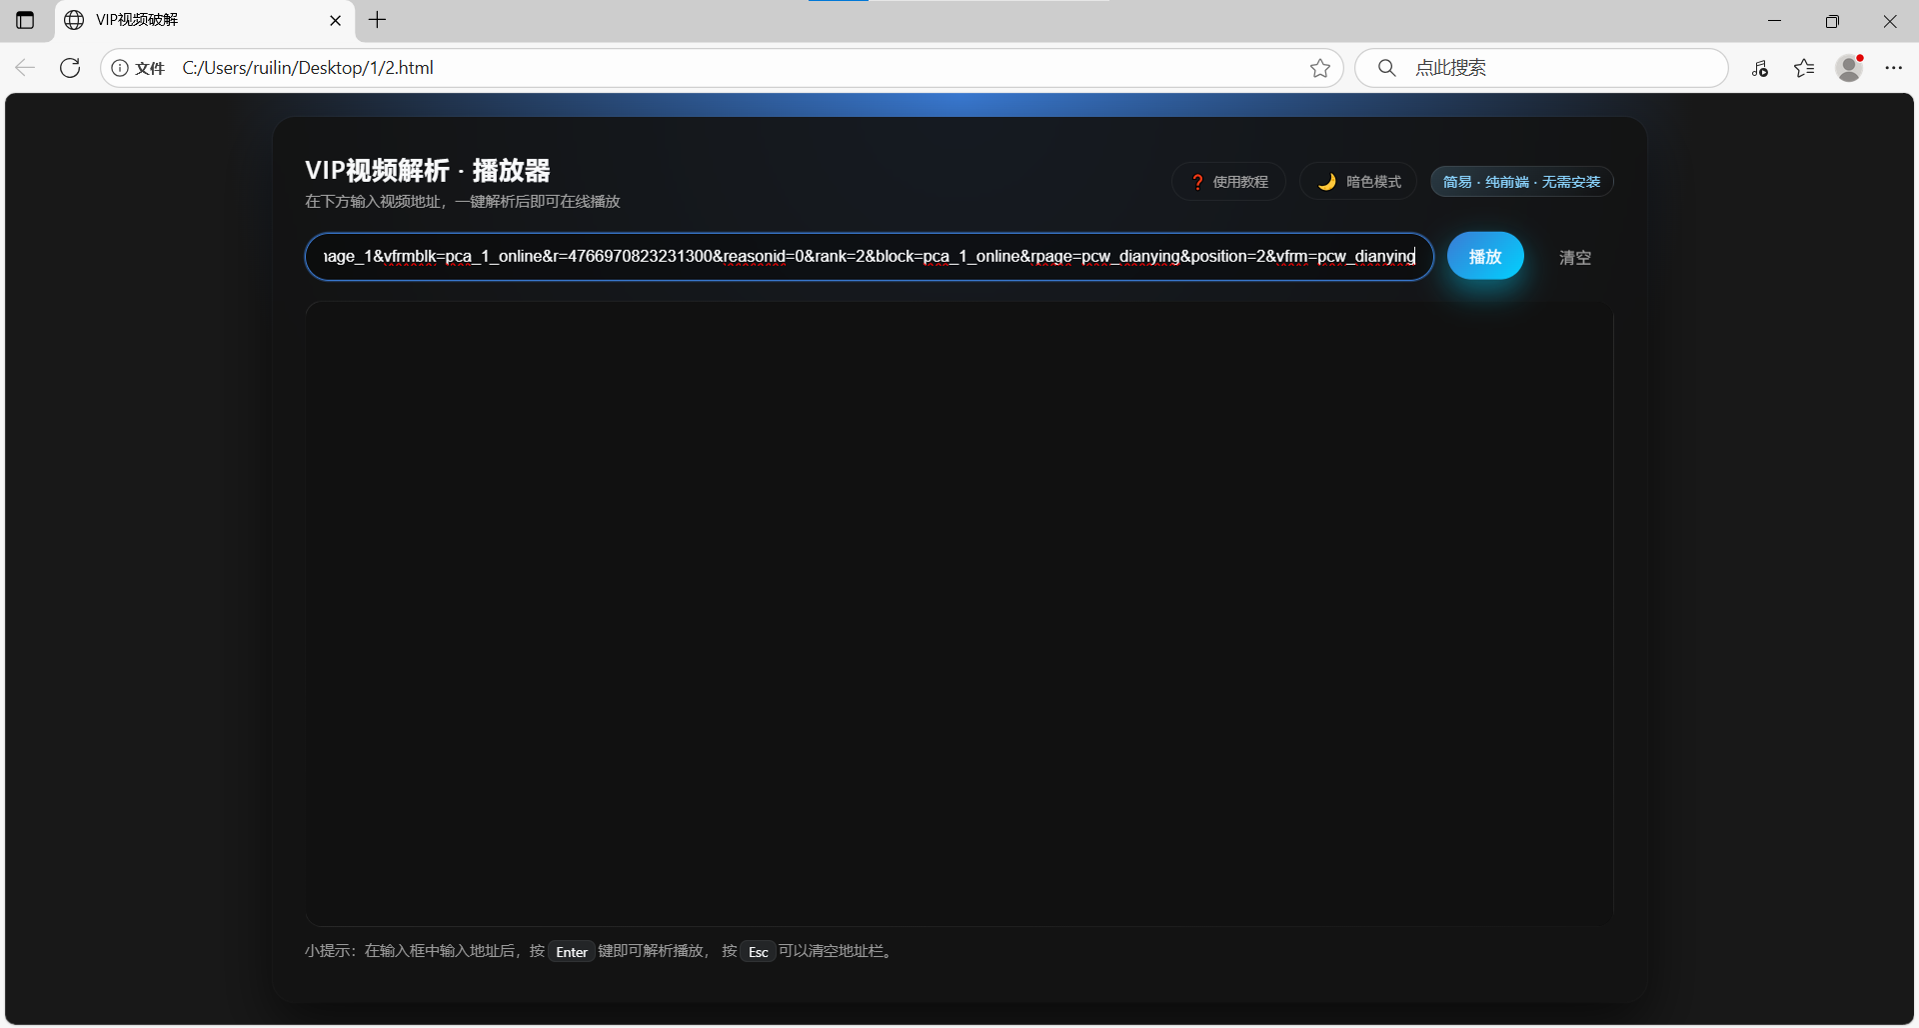Open the browser media control icon

point(1761,68)
